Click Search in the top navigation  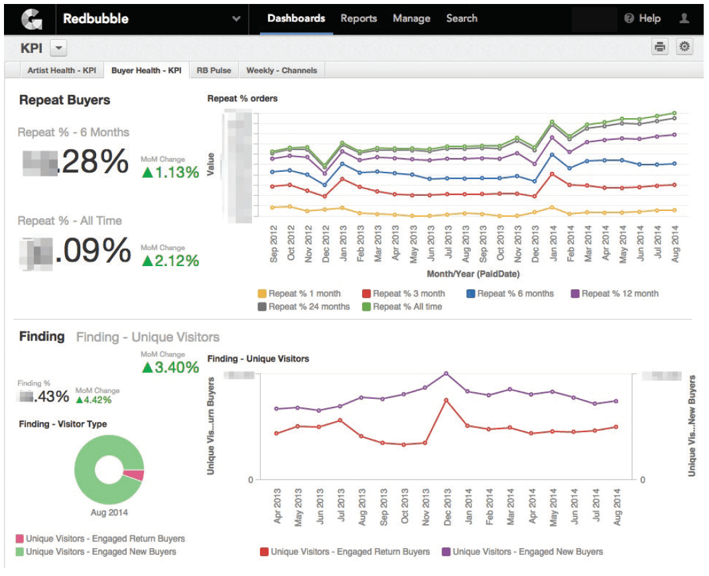pyautogui.click(x=462, y=19)
